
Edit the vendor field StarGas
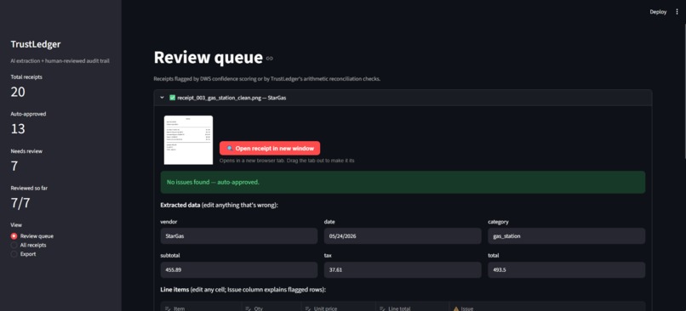pos(239,236)
